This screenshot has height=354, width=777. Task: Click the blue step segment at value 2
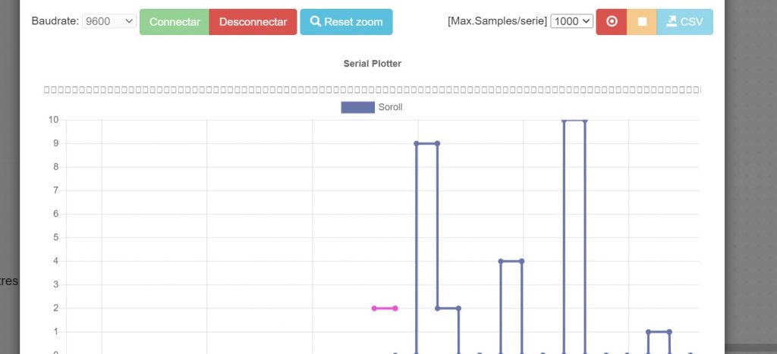point(448,309)
